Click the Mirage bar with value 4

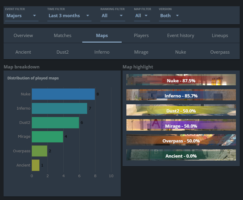coord(47,137)
